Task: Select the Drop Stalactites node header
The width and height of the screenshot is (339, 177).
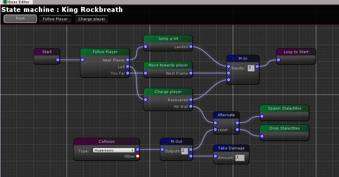Action: coord(284,128)
